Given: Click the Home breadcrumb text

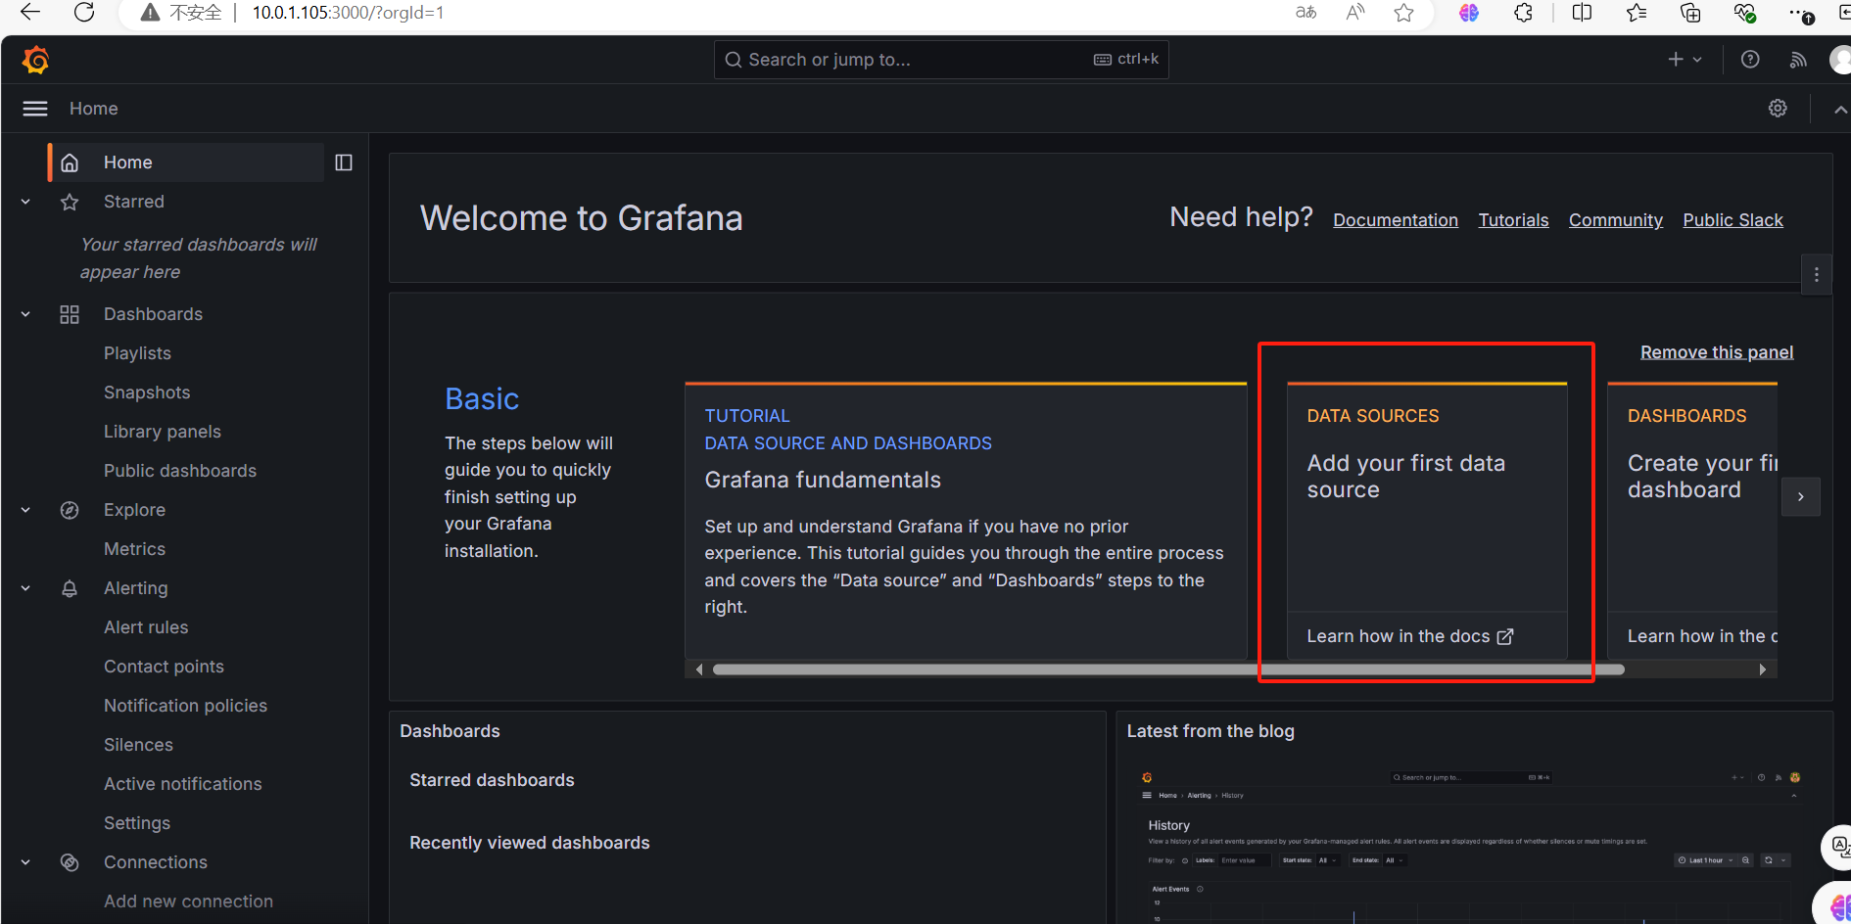Looking at the screenshot, I should point(94,109).
